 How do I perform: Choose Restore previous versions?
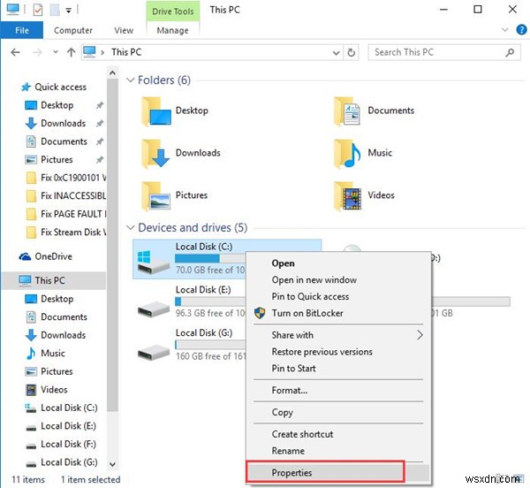tap(338, 351)
